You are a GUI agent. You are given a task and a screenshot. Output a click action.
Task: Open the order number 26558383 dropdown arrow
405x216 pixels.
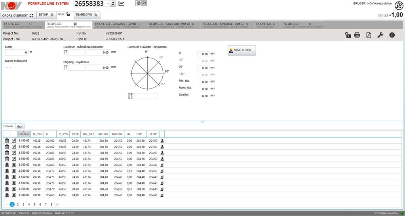point(108,4)
